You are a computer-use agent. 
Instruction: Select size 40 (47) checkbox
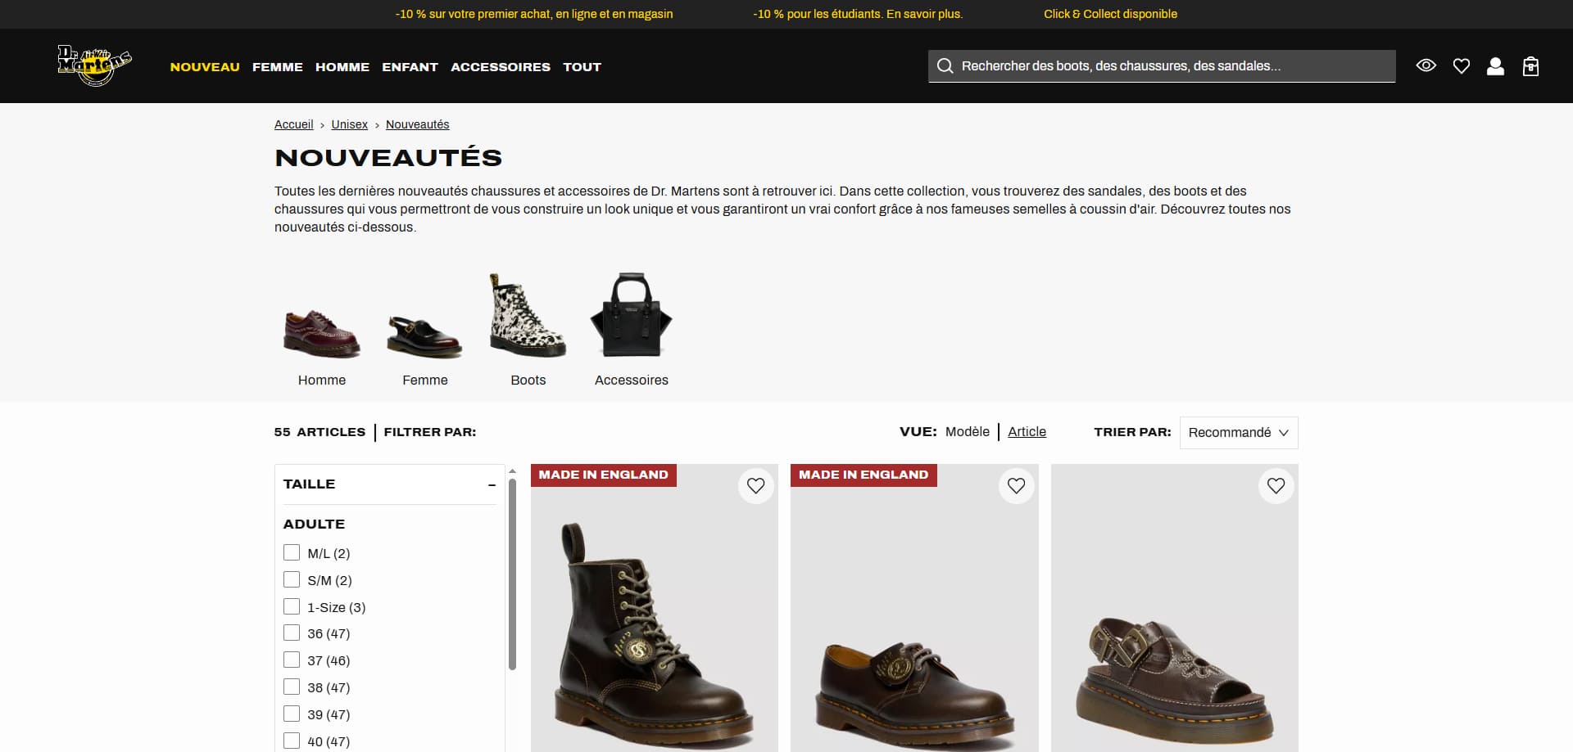pyautogui.click(x=292, y=741)
